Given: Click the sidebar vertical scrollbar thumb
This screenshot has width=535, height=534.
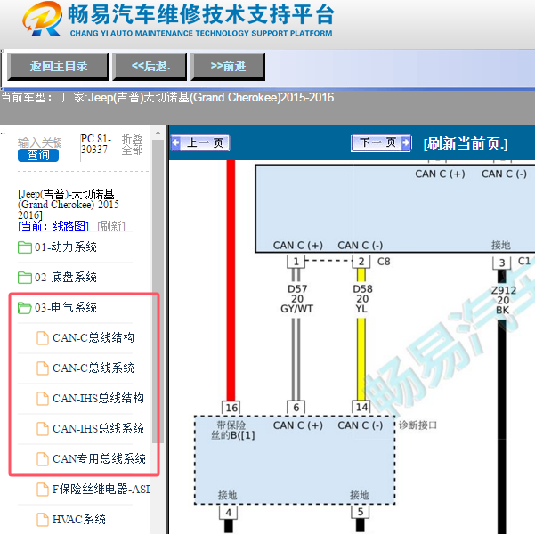Looking at the screenshot, I should pos(158,292).
